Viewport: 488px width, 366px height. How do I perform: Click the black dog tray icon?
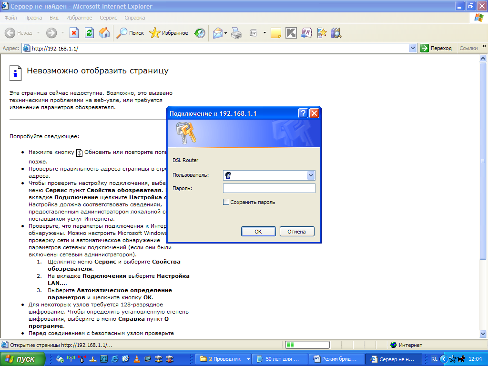(461, 359)
